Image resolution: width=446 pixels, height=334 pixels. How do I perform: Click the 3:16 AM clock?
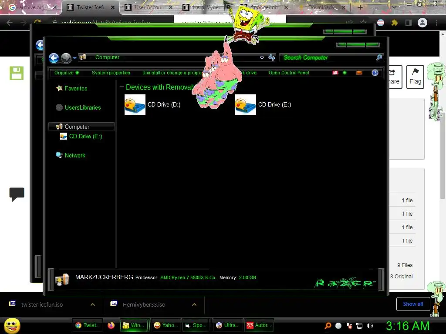407,326
